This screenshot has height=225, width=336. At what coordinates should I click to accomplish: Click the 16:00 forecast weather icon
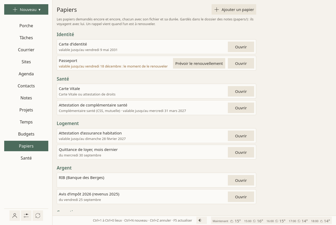[x=277, y=221]
